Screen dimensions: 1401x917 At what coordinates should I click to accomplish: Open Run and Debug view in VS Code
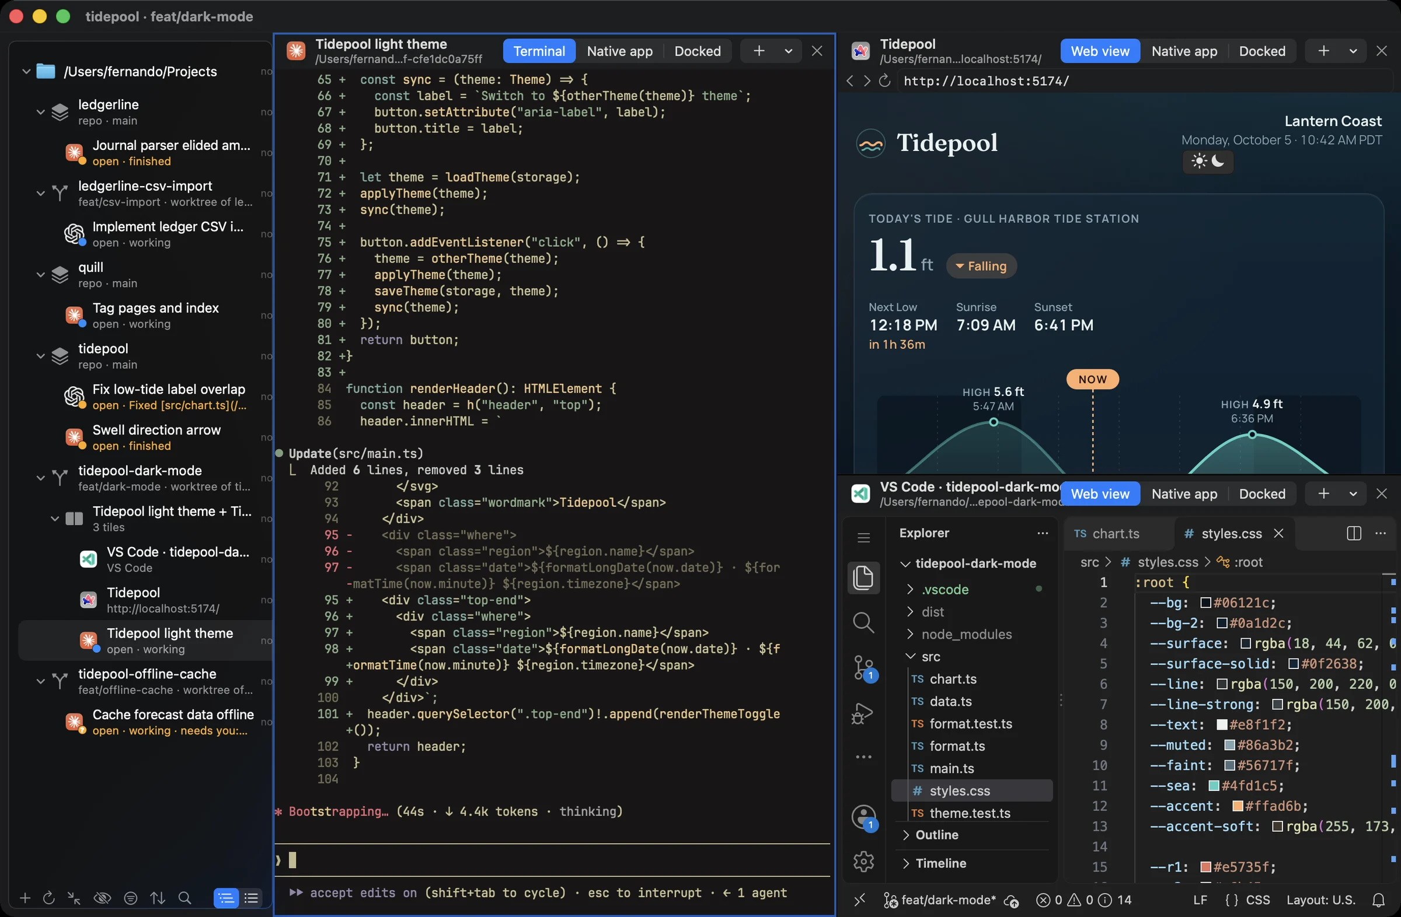863,713
